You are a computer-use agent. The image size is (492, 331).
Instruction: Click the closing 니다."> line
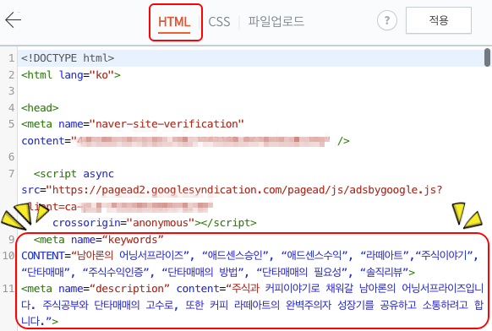click(x=40, y=321)
